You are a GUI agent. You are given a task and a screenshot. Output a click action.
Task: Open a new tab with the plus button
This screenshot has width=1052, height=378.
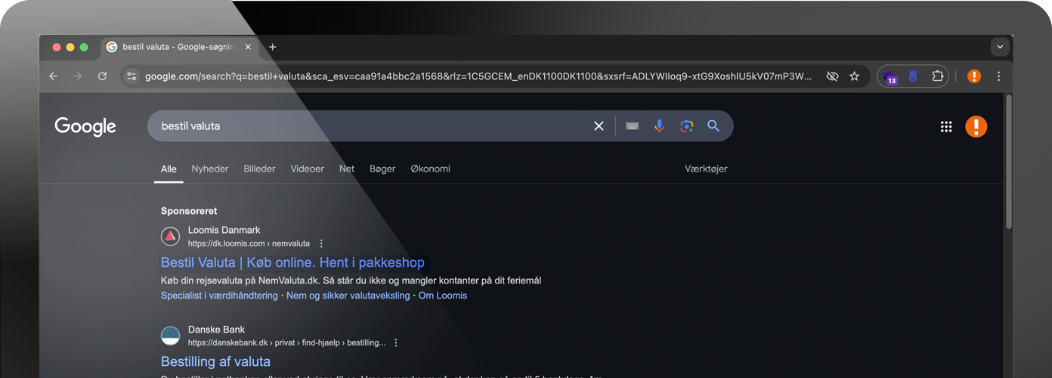coord(273,47)
